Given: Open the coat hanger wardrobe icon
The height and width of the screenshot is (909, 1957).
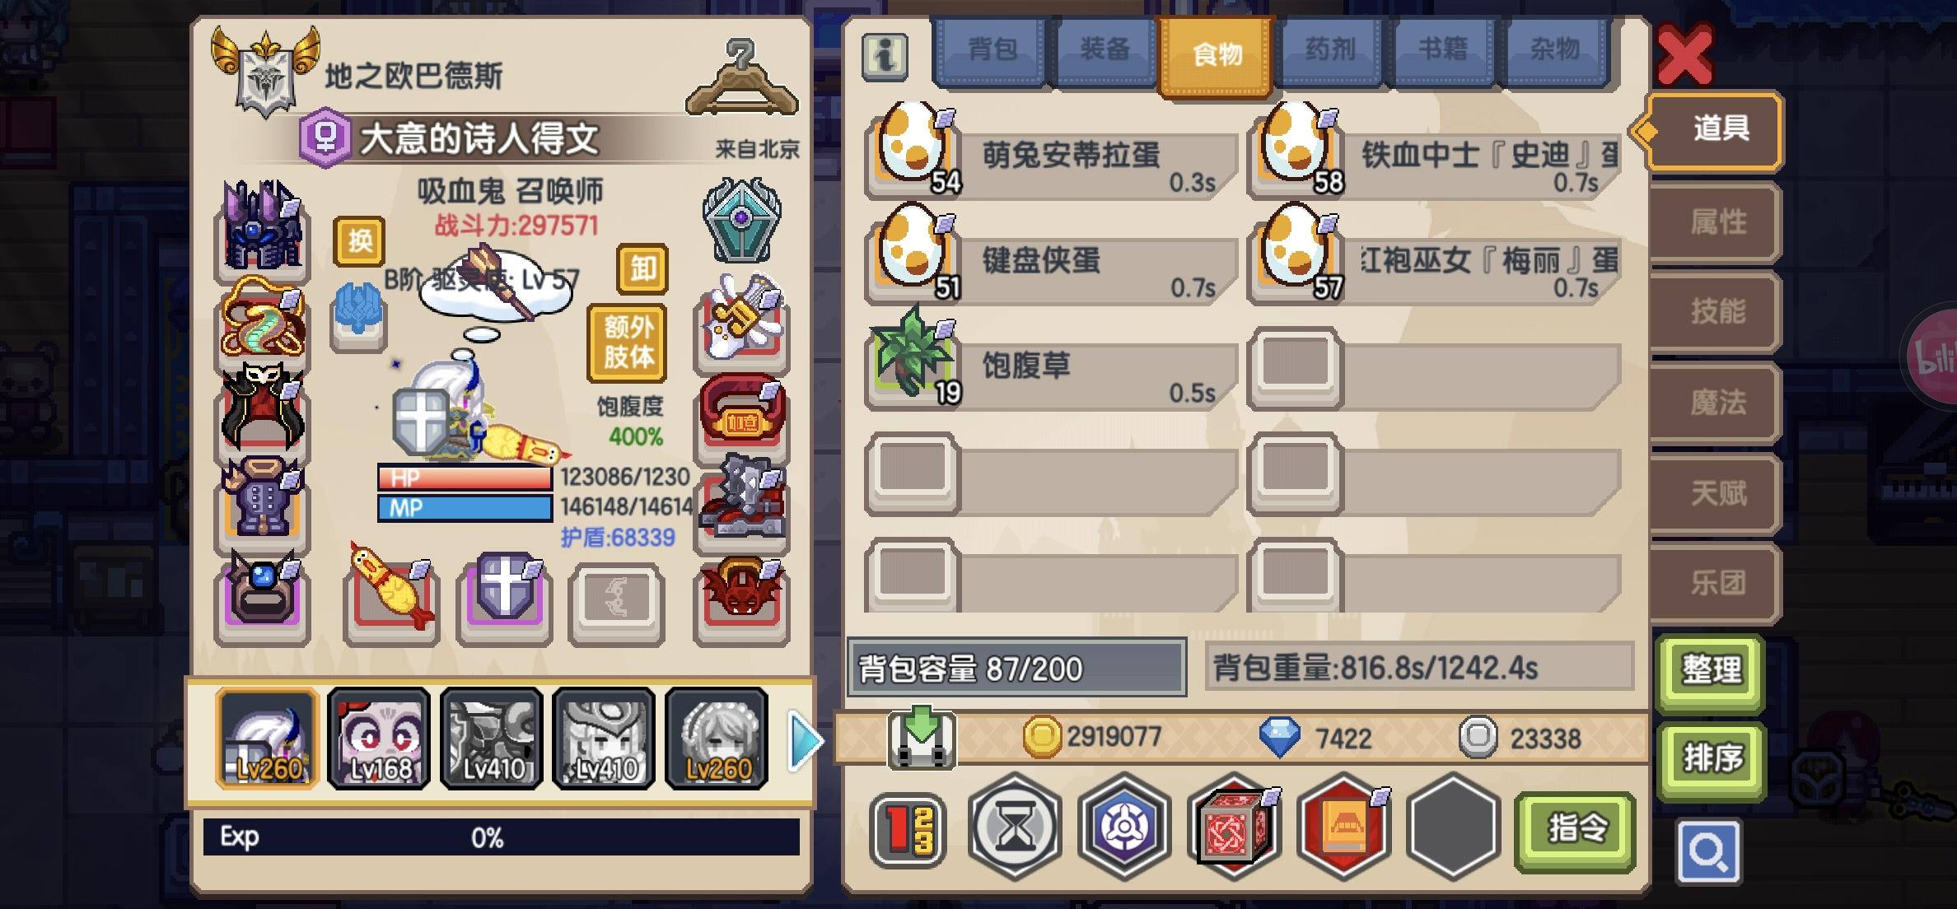Looking at the screenshot, I should pos(742,78).
